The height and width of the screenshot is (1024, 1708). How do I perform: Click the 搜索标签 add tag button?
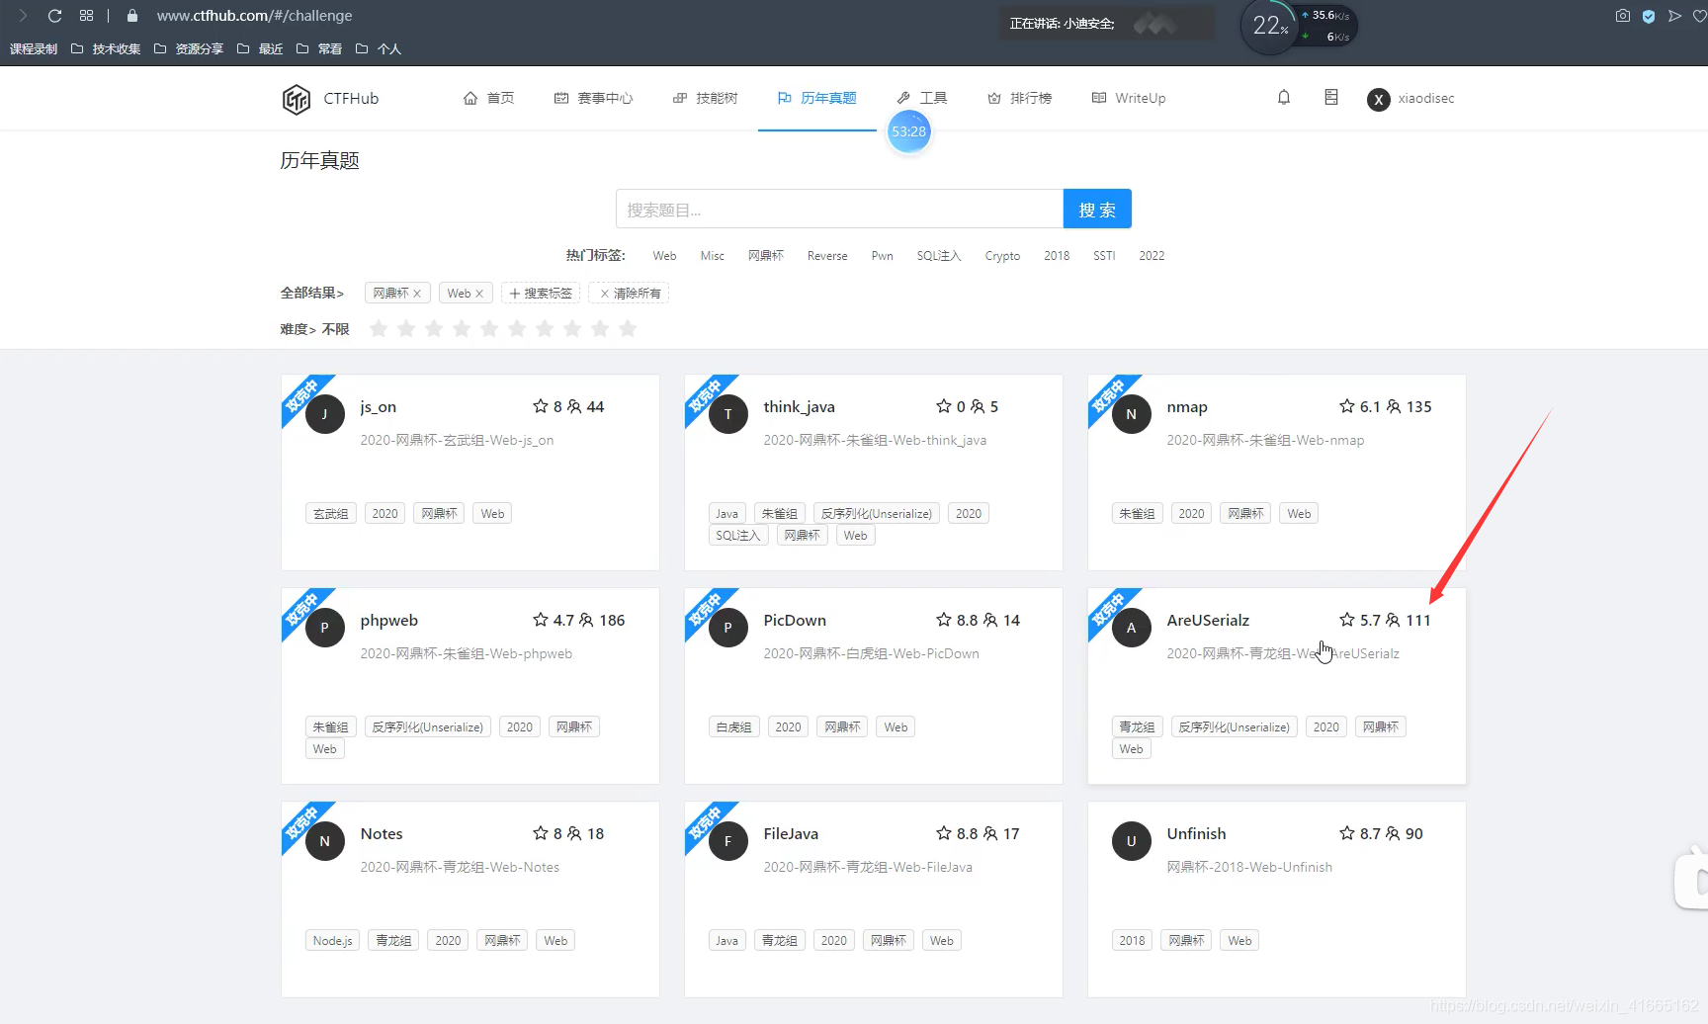point(541,294)
